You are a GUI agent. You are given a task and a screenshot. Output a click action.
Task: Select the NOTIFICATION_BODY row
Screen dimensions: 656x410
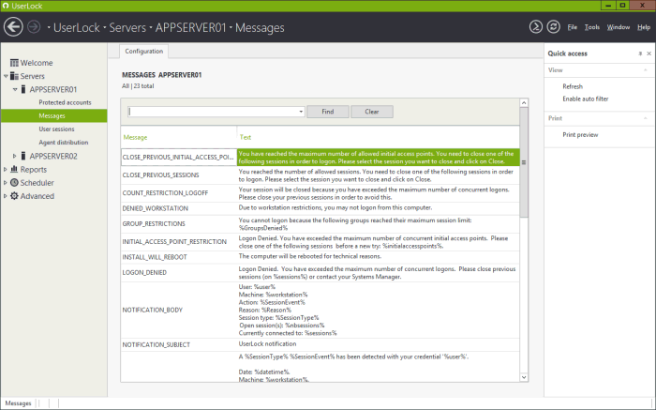321,310
